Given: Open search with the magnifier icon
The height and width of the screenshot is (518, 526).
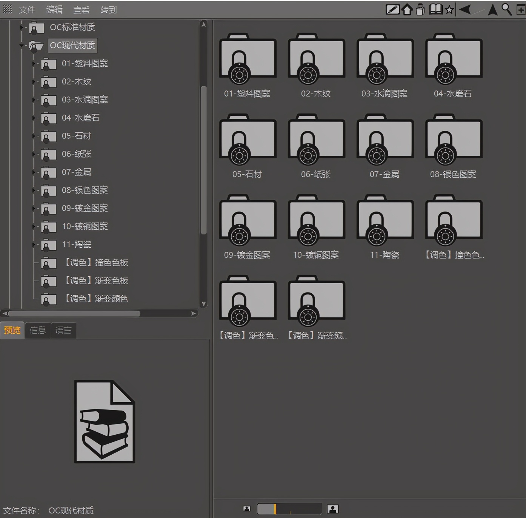Looking at the screenshot, I should coord(506,9).
